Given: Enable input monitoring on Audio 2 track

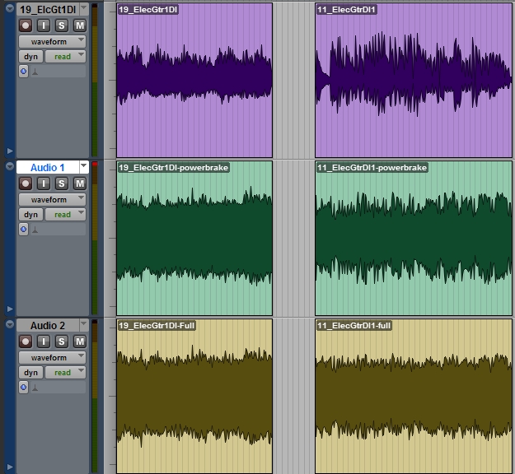Looking at the screenshot, I should point(44,342).
